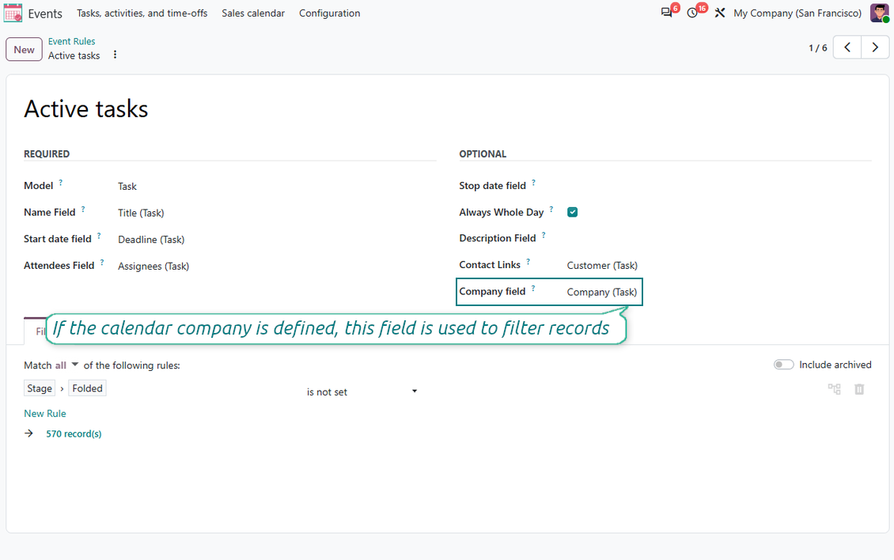
Task: Go to the next record
Action: click(875, 47)
